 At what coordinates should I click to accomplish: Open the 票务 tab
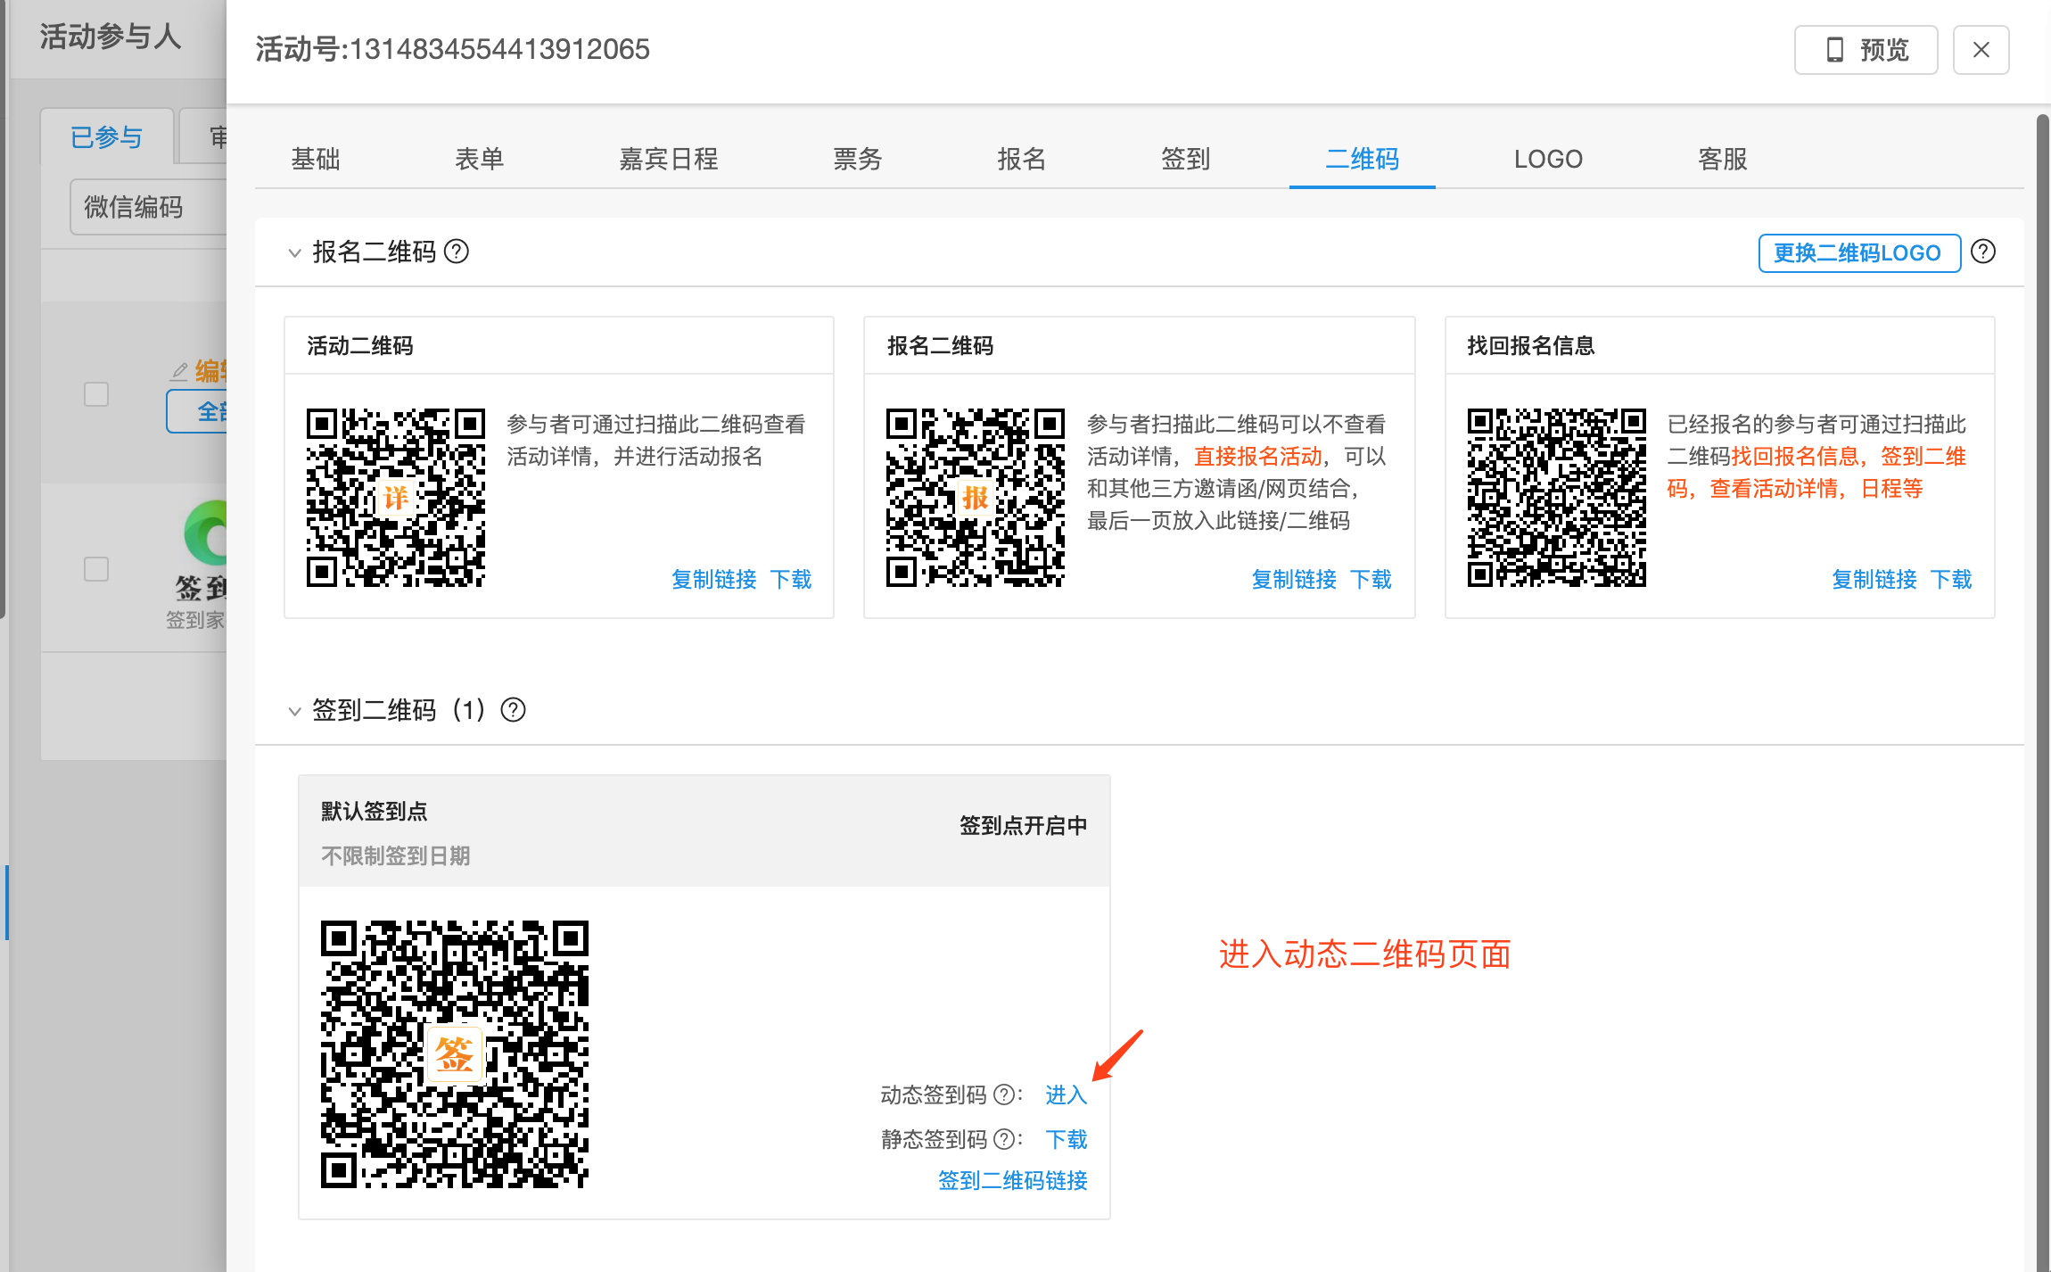click(858, 159)
